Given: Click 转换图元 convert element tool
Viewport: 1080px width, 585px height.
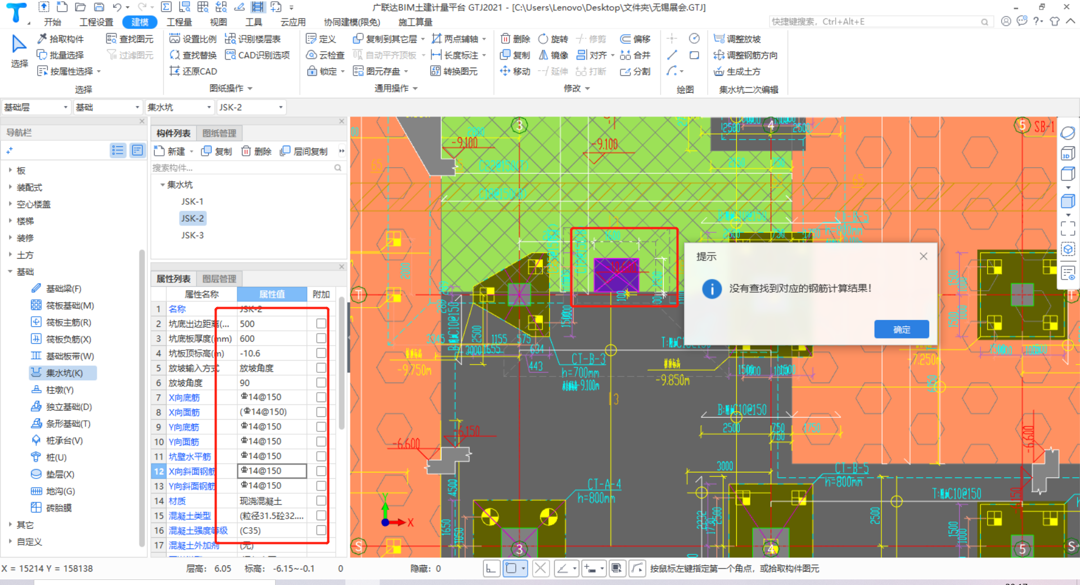Looking at the screenshot, I should tap(454, 71).
